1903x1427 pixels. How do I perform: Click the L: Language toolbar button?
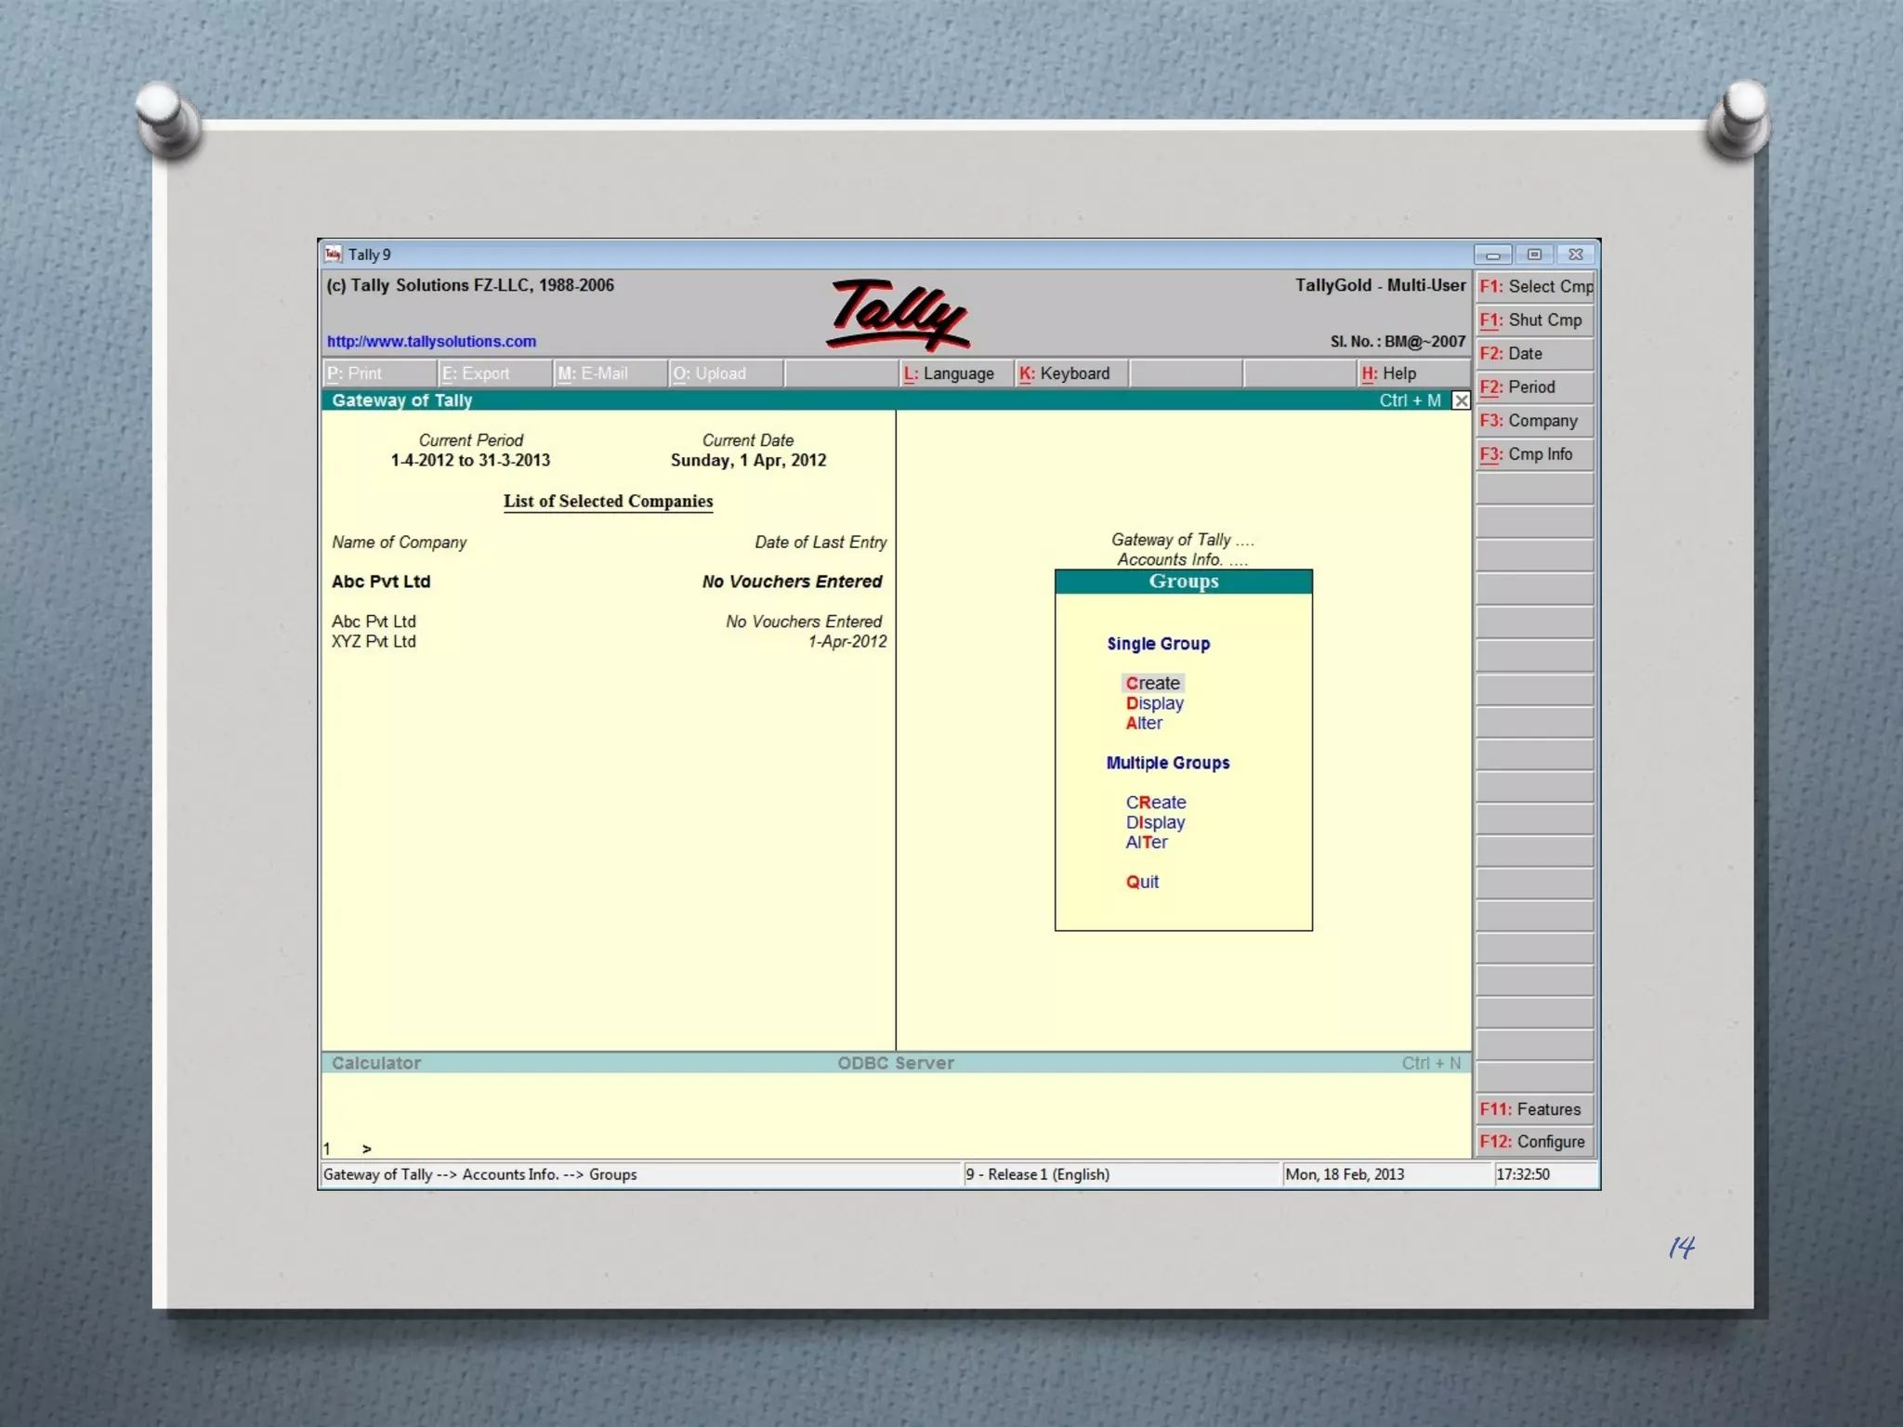(950, 373)
